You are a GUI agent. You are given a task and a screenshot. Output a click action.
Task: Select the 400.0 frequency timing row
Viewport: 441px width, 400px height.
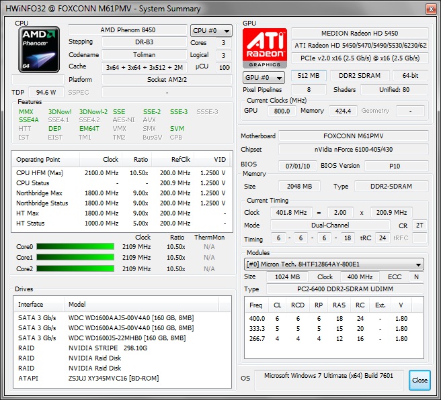pyautogui.click(x=333, y=318)
